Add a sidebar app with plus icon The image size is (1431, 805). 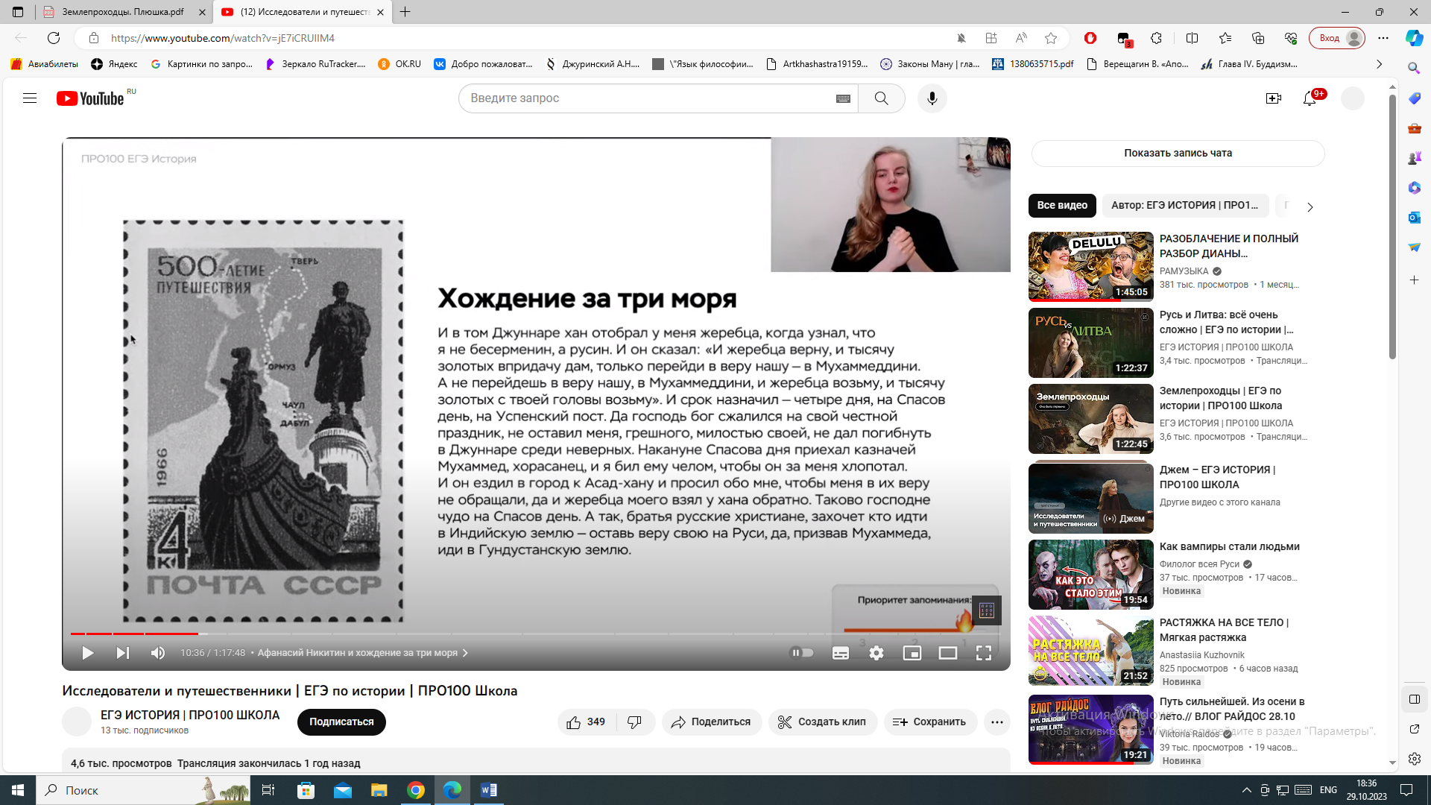[1414, 280]
